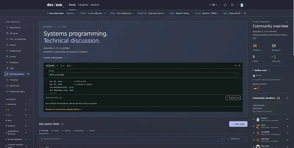
Task: Click the Lite - no JavaScript icon
Action: pos(7,39)
